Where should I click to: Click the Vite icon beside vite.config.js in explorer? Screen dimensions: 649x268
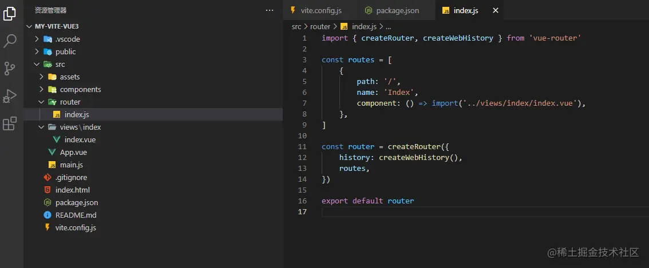point(48,227)
